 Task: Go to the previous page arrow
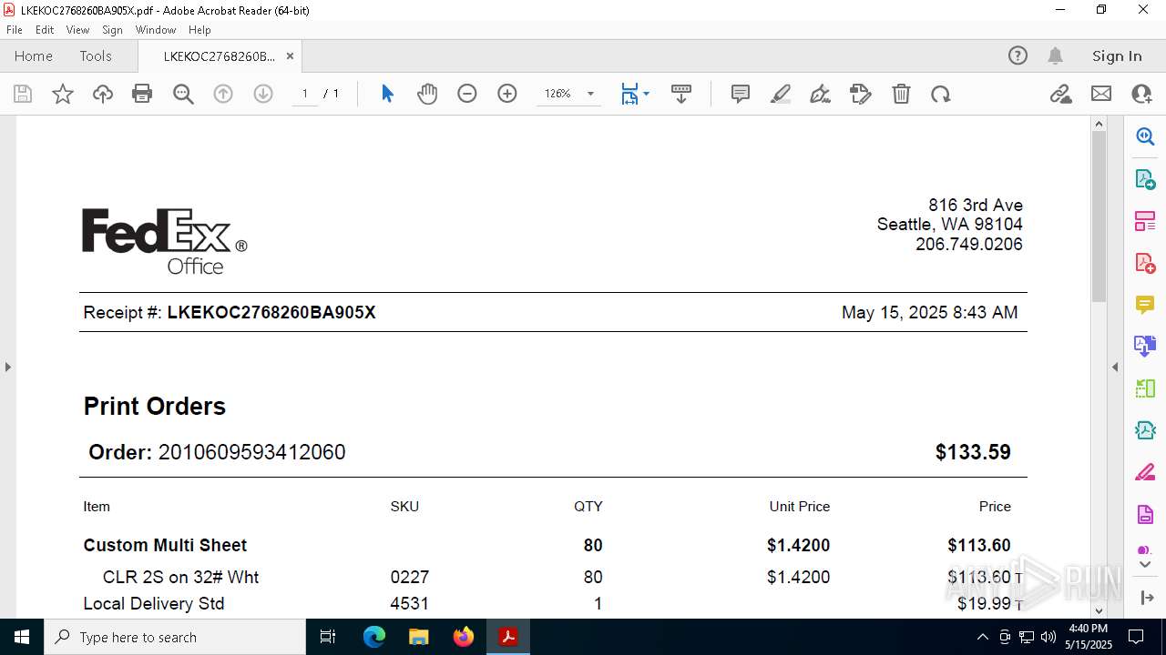(x=223, y=94)
